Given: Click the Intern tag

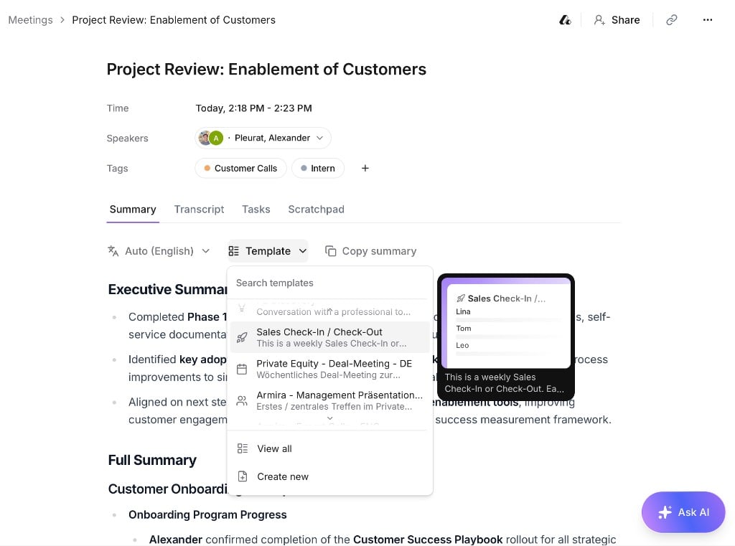Looking at the screenshot, I should point(318,168).
